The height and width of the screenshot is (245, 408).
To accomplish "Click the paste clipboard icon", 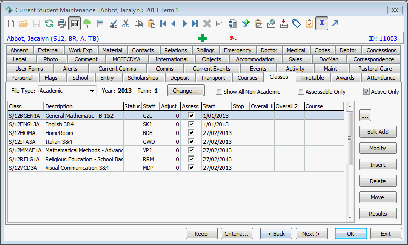I will point(151,24).
